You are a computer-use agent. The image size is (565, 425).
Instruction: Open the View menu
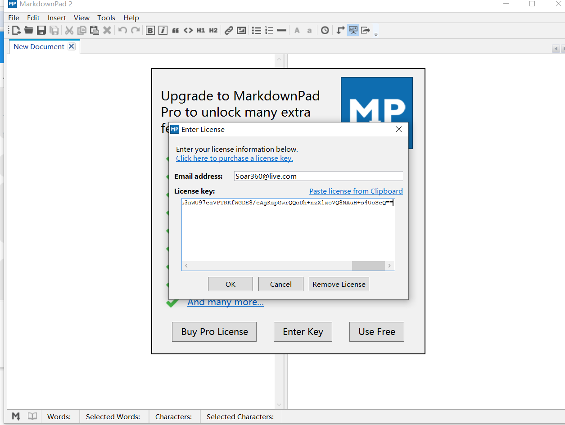pyautogui.click(x=82, y=18)
